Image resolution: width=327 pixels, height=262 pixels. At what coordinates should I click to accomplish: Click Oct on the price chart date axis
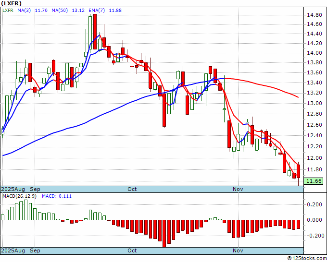(x=132, y=189)
